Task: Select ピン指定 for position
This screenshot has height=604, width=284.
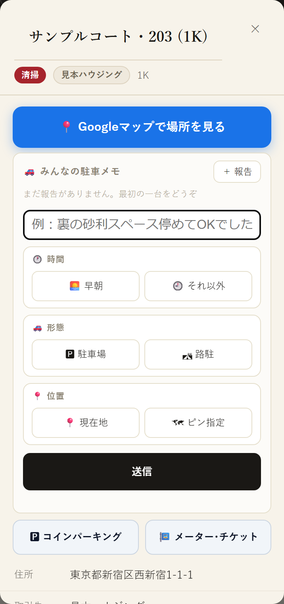Action: (198, 423)
